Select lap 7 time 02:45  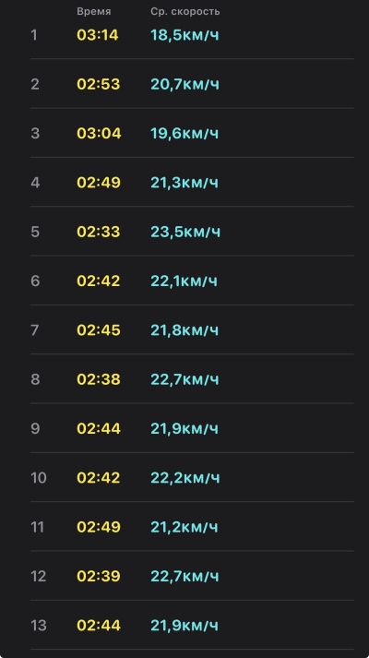pyautogui.click(x=99, y=330)
